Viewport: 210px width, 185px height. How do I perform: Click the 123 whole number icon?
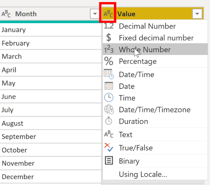109,49
